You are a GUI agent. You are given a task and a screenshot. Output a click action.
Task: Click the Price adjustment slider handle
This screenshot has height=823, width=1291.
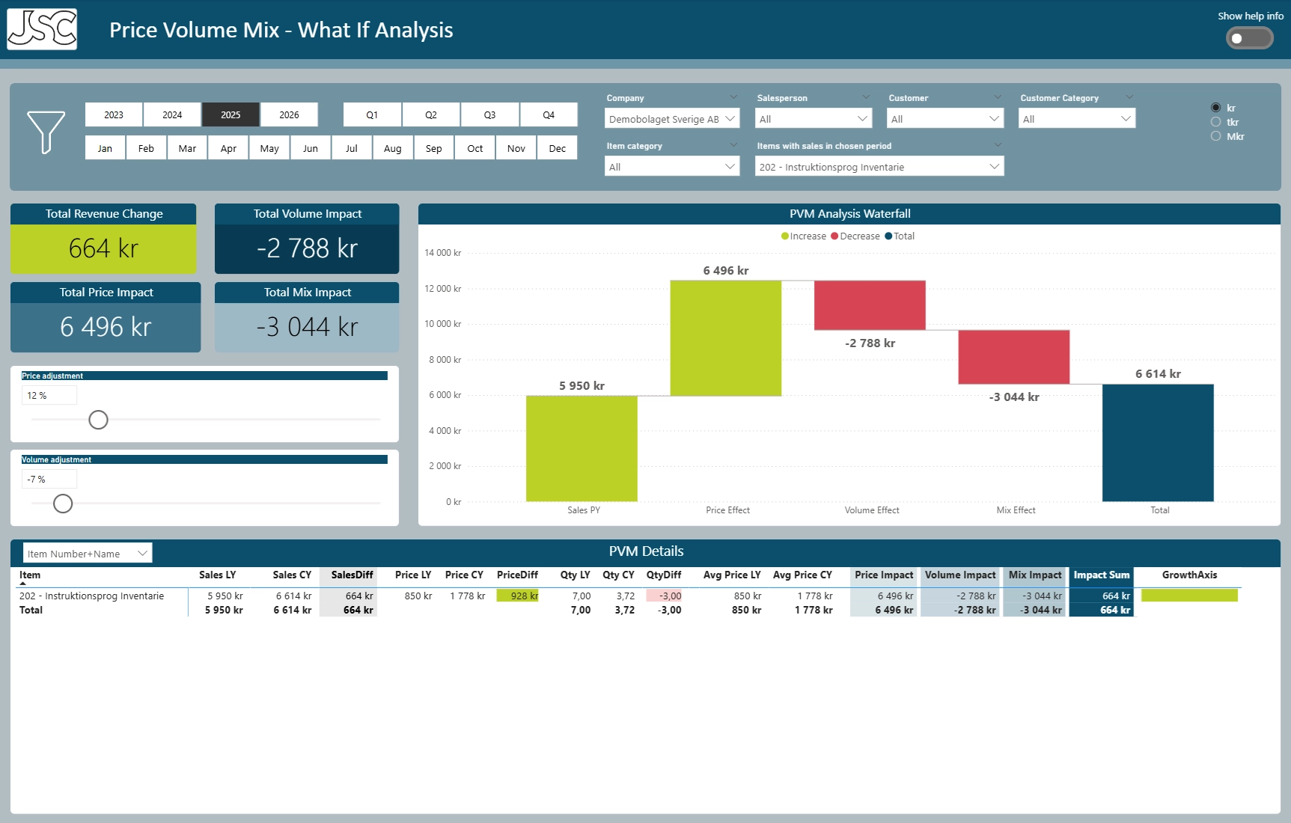98,420
